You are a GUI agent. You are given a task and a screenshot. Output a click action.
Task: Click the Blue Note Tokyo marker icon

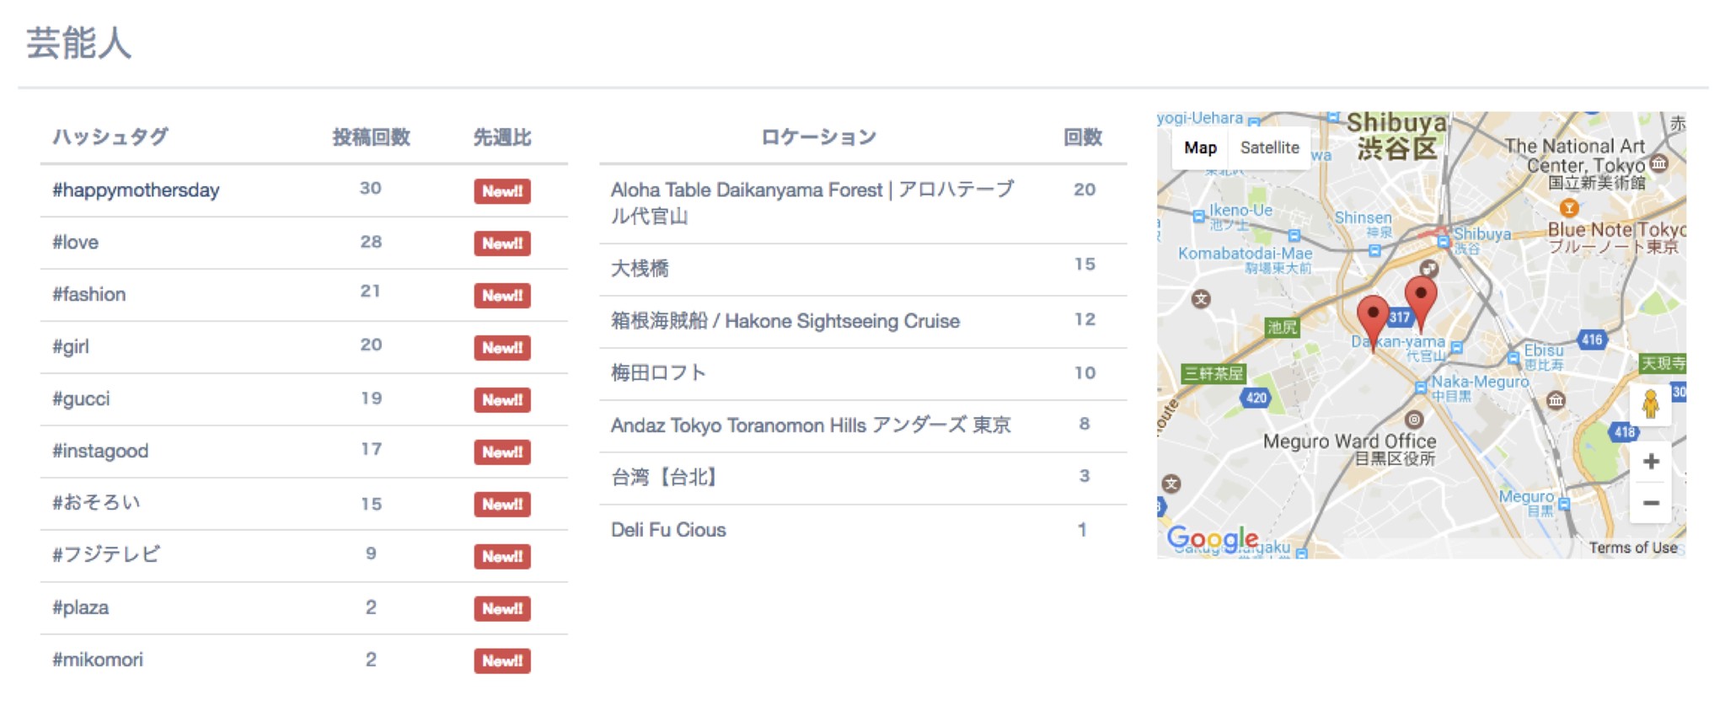1568,207
